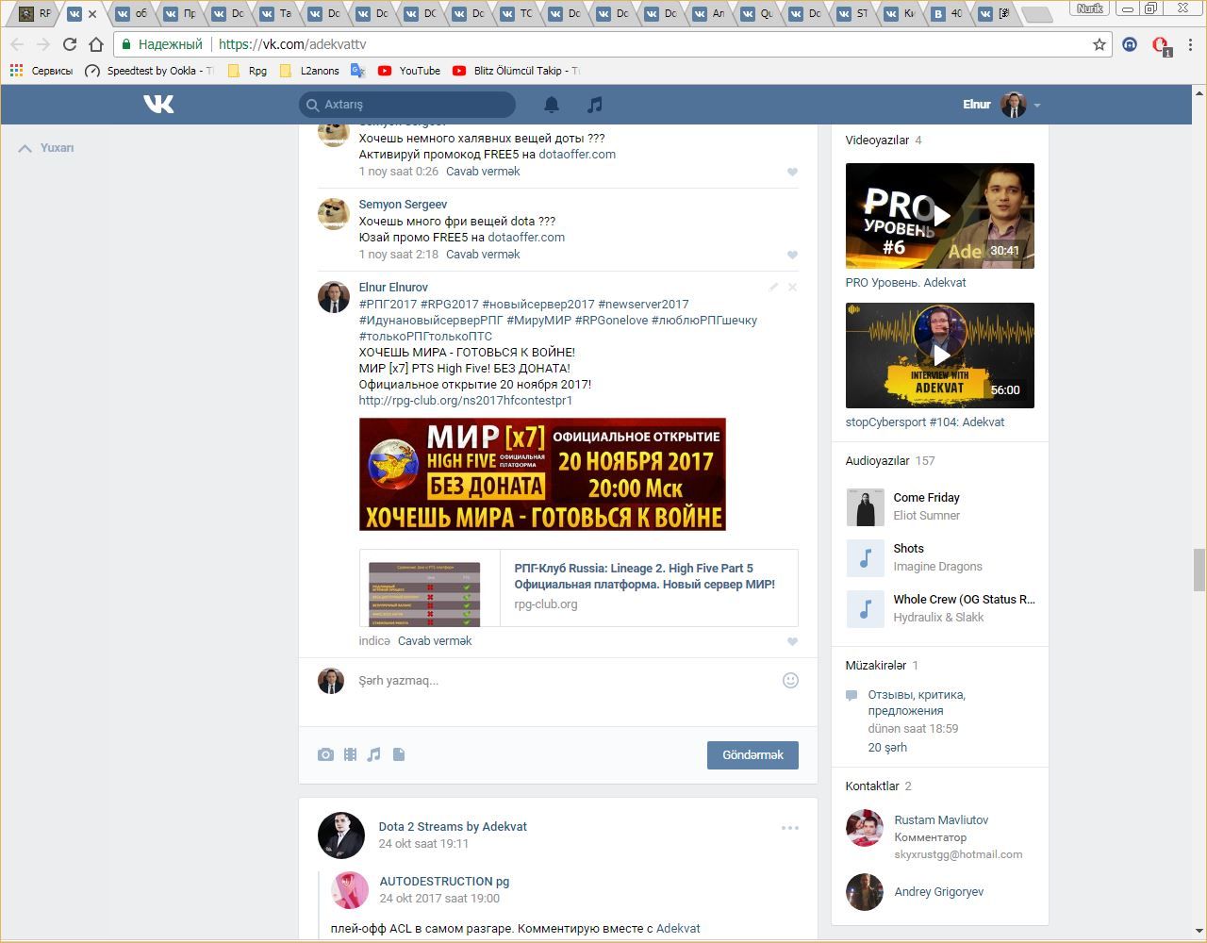Attach audio with note icon

tap(374, 754)
